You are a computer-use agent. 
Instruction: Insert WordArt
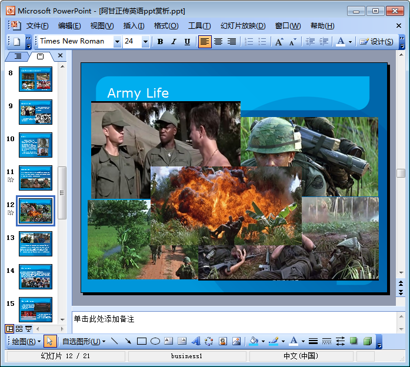point(195,341)
